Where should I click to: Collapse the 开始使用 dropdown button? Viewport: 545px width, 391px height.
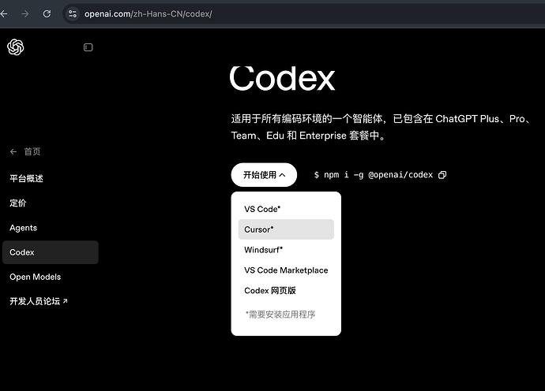pos(264,175)
